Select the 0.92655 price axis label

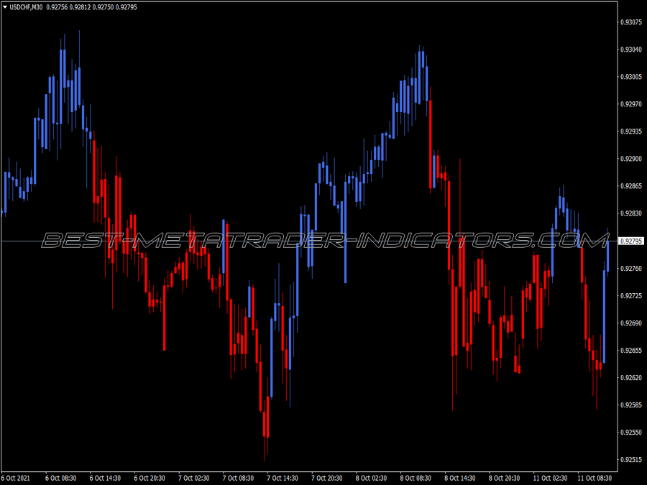631,350
